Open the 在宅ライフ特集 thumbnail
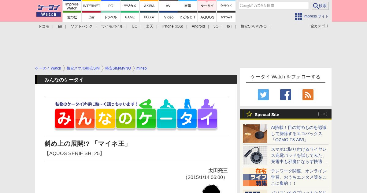This screenshot has height=193, width=367. point(255,177)
